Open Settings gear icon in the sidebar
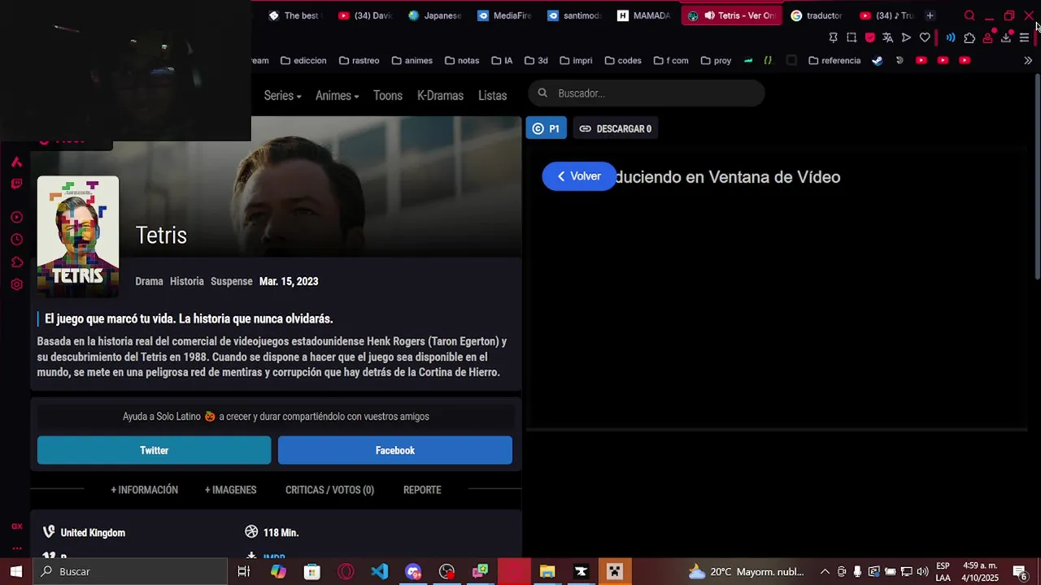 click(16, 284)
